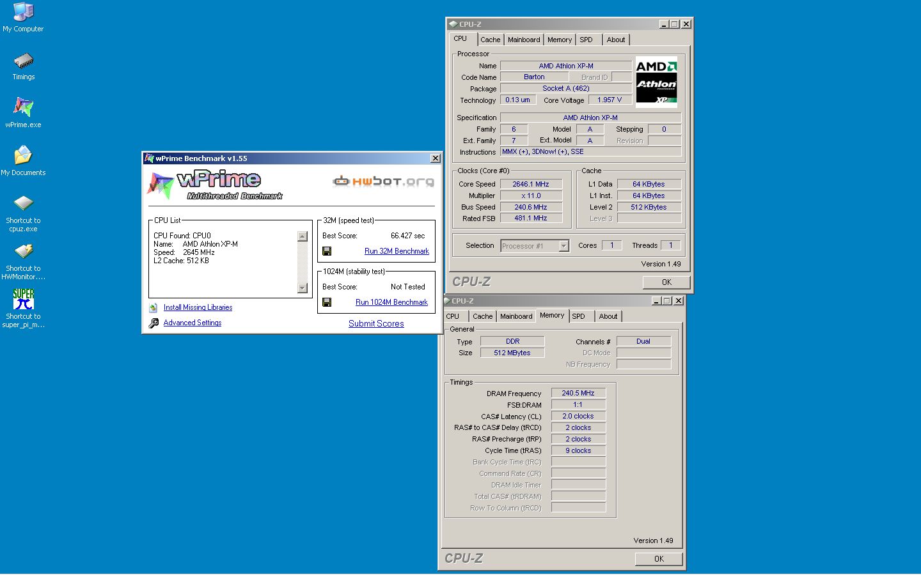Open Install Missing Libraries link
921x575 pixels.
[198, 307]
